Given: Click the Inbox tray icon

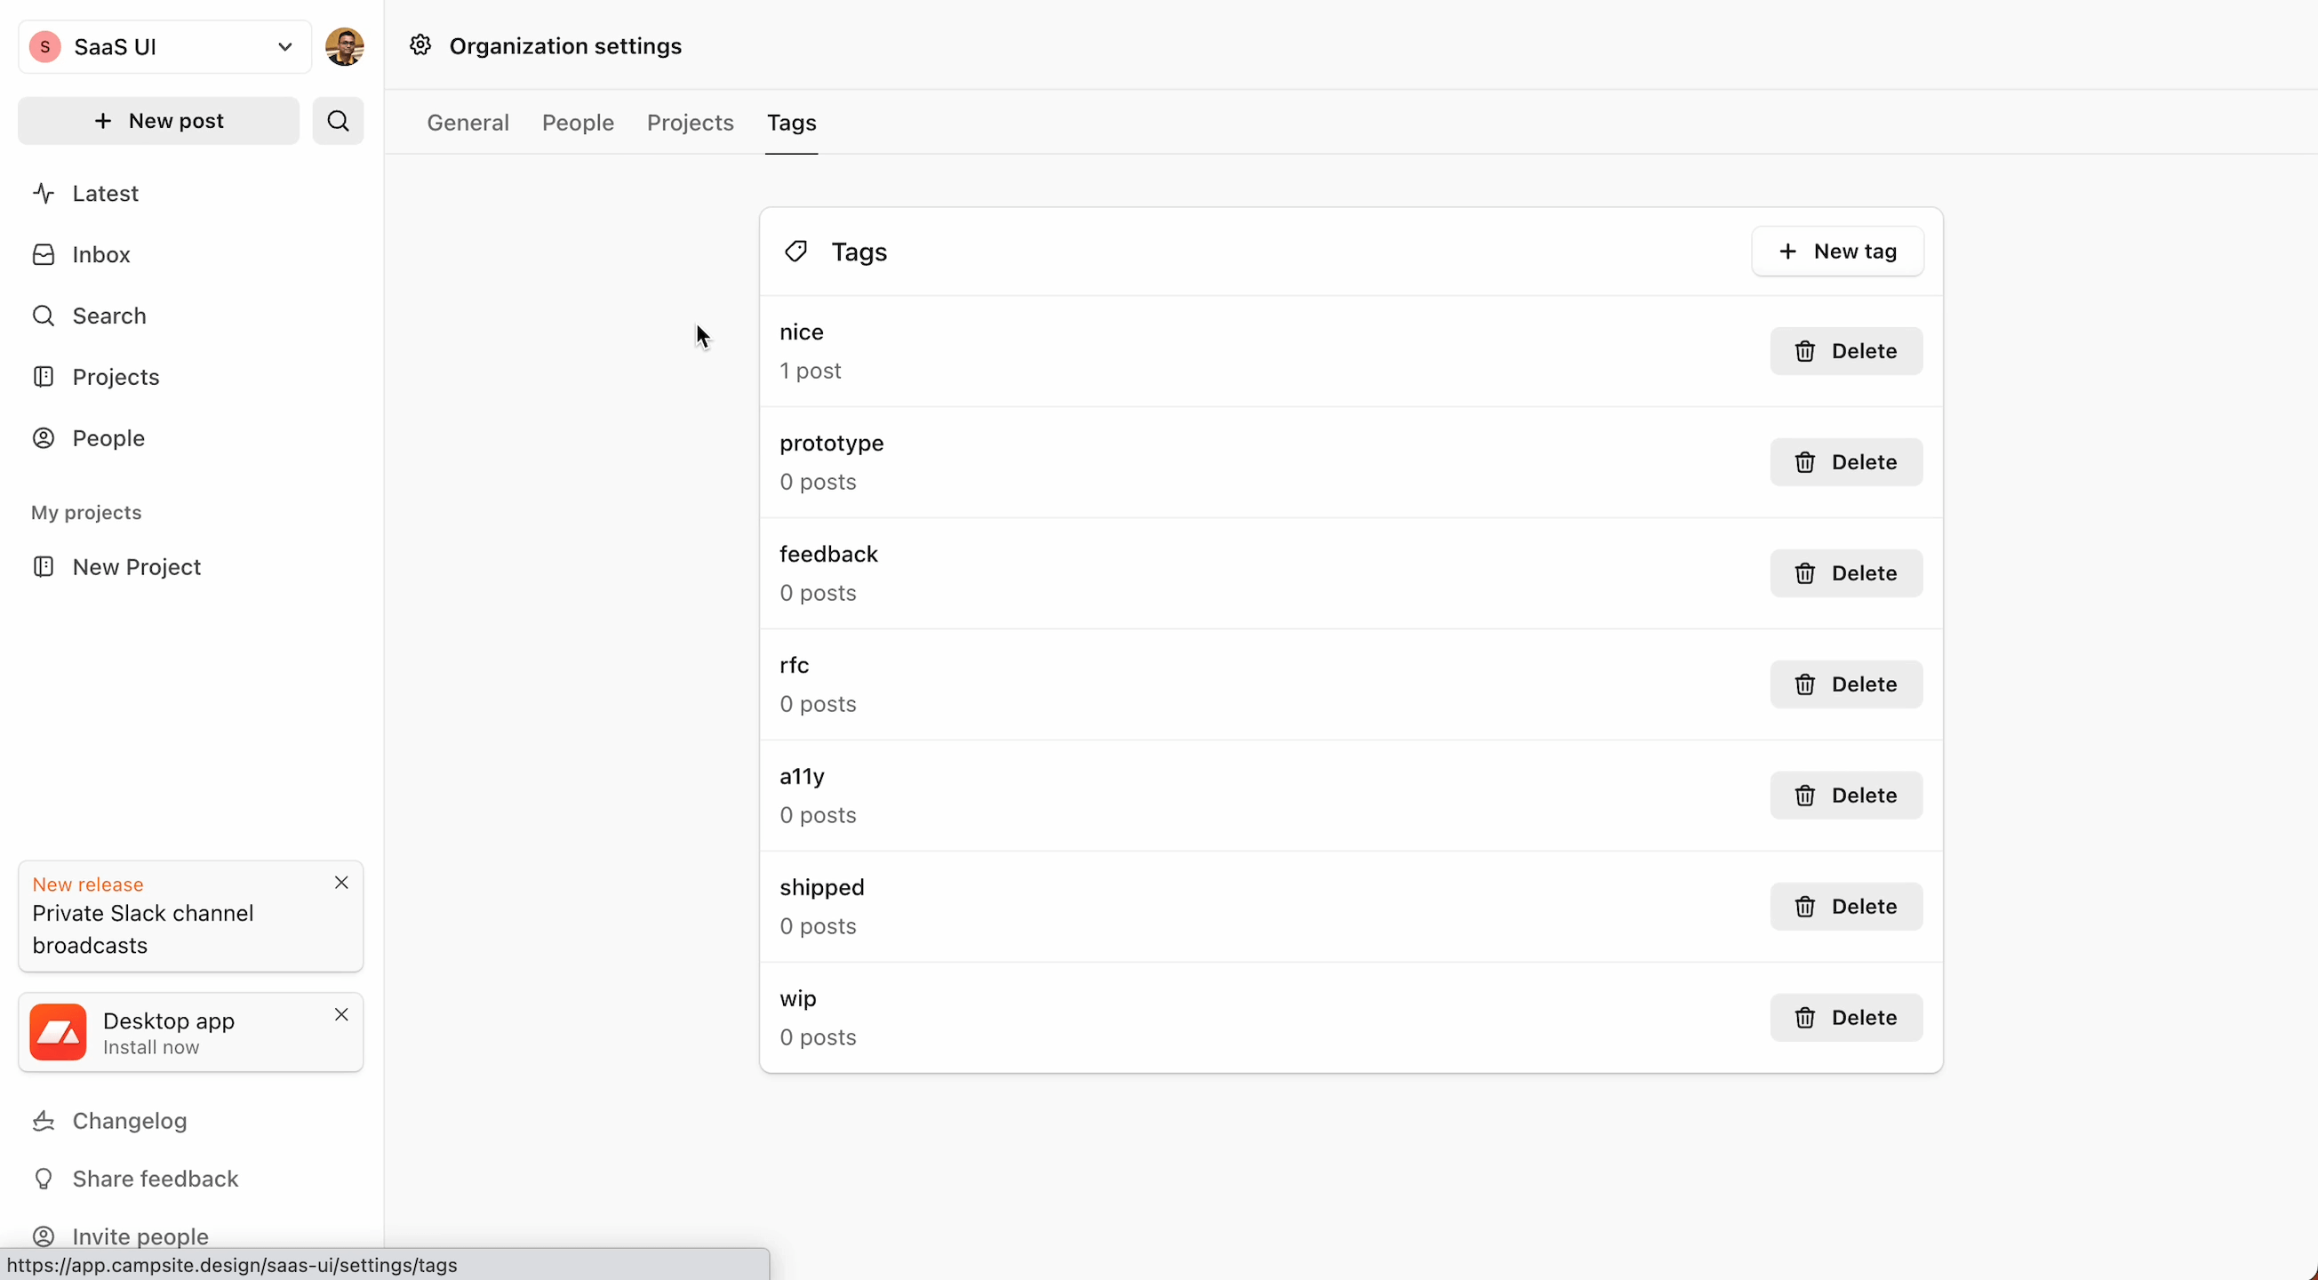Looking at the screenshot, I should pyautogui.click(x=44, y=255).
